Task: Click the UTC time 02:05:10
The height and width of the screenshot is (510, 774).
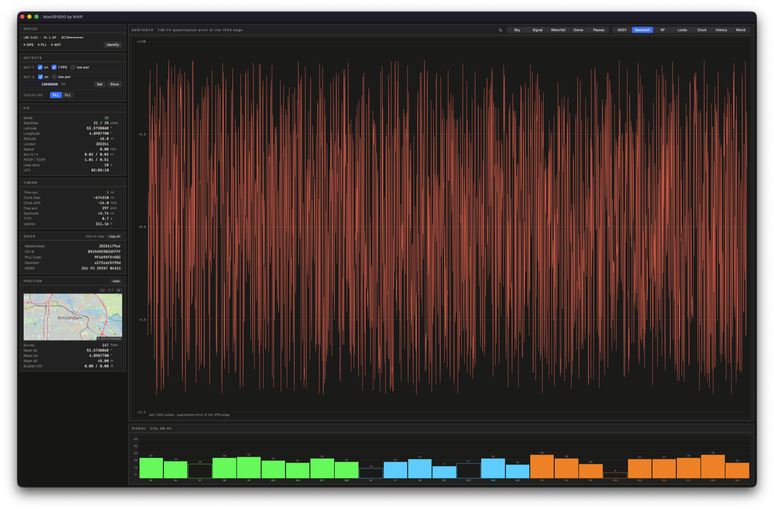Action: [x=100, y=170]
